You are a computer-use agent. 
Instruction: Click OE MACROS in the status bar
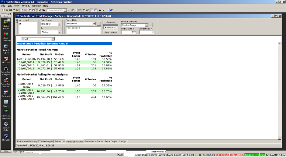237,155
